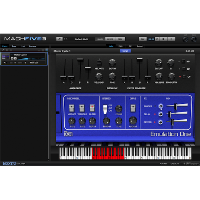
Task: Switch parts list to smallest row view
Action: 39,51
